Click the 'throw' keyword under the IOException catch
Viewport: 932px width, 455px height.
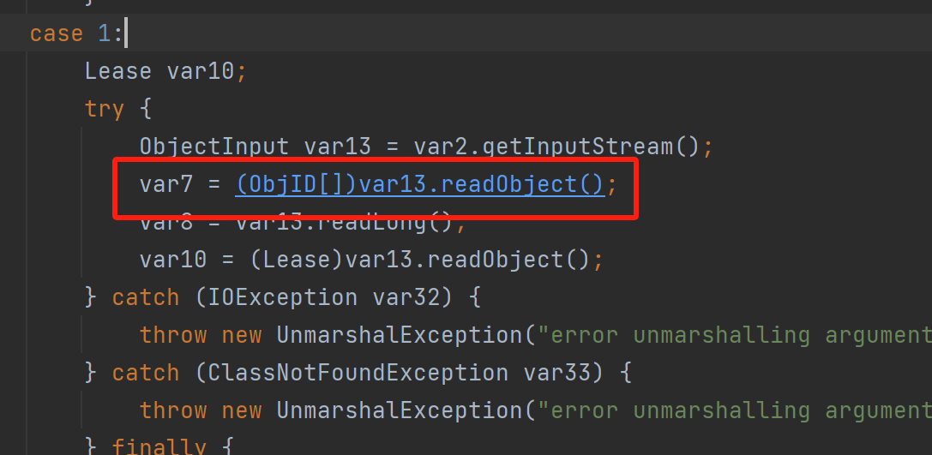tap(173, 335)
